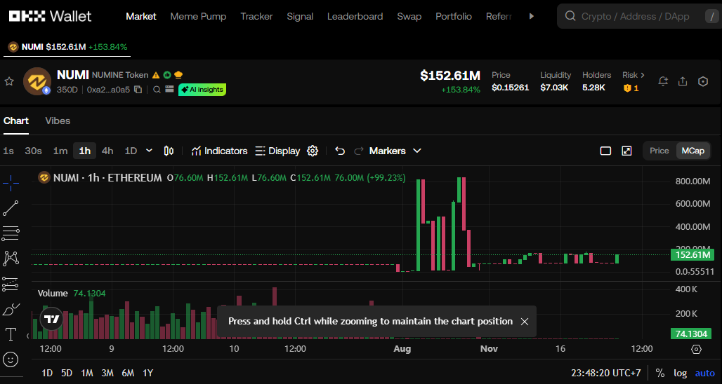Go to the Tracker page
The height and width of the screenshot is (384, 722).
tap(256, 16)
